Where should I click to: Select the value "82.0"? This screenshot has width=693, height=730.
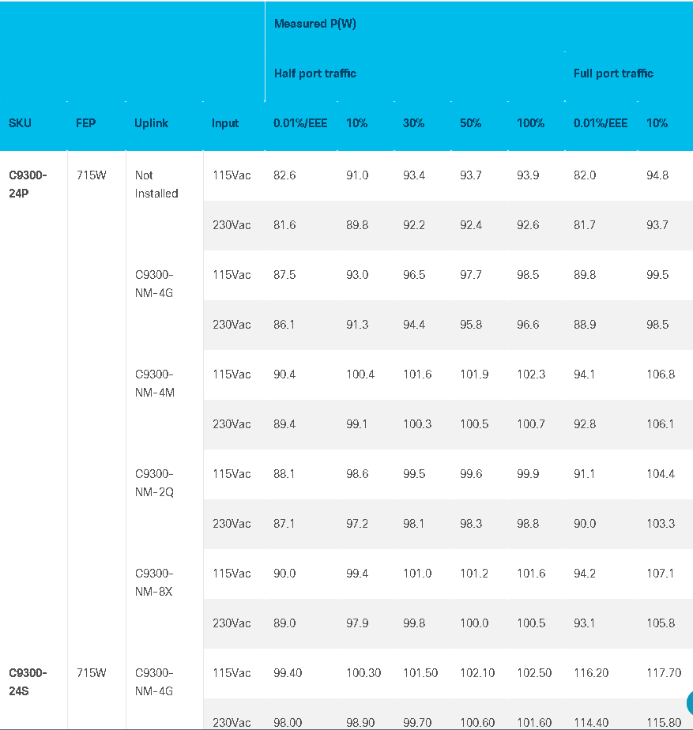point(585,175)
